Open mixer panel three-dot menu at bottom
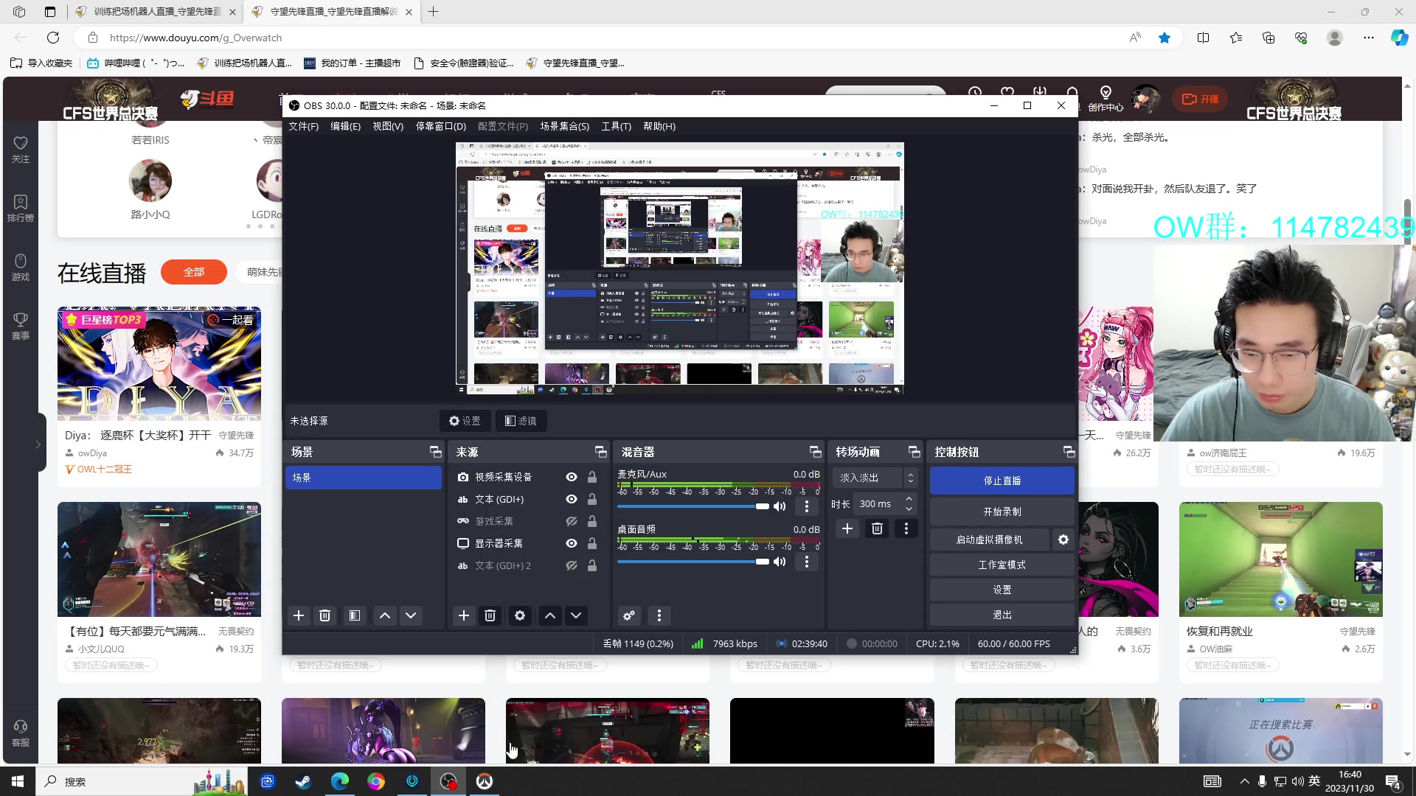 [x=659, y=615]
